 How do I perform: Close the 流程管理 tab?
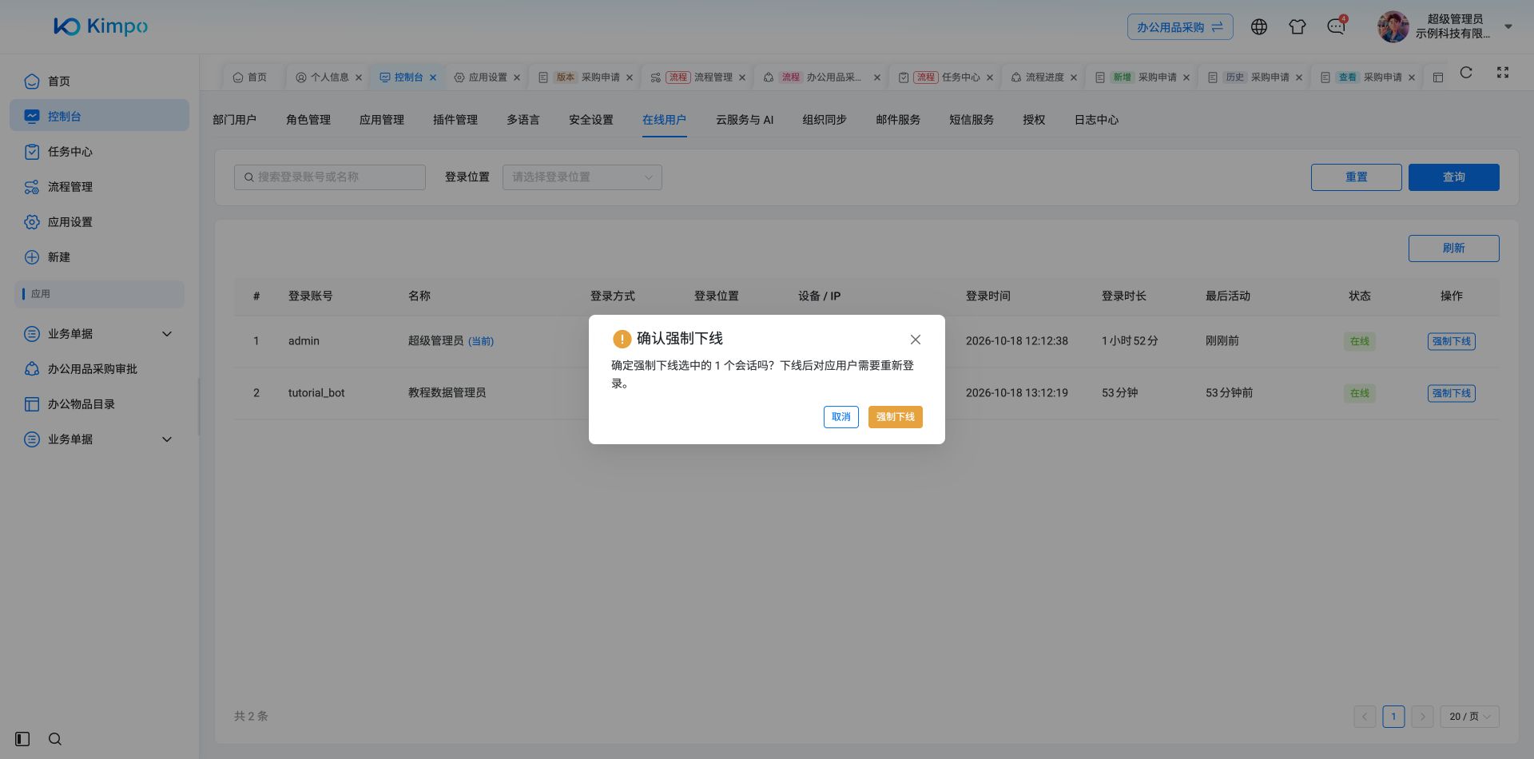(742, 77)
